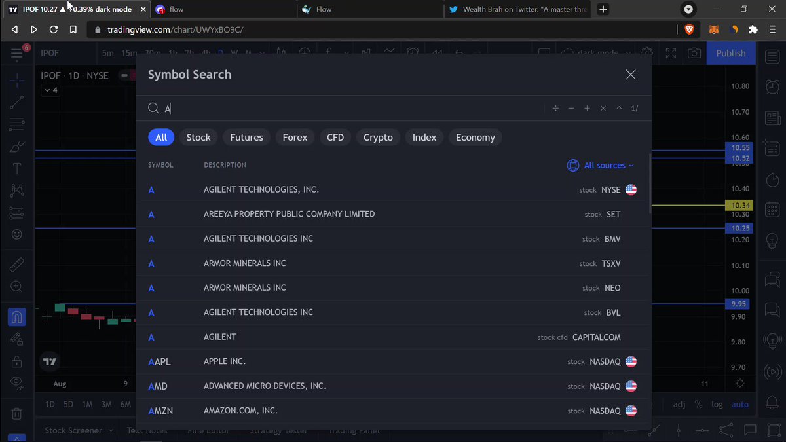
Task: Select the Economy filter chip
Action: (x=476, y=138)
